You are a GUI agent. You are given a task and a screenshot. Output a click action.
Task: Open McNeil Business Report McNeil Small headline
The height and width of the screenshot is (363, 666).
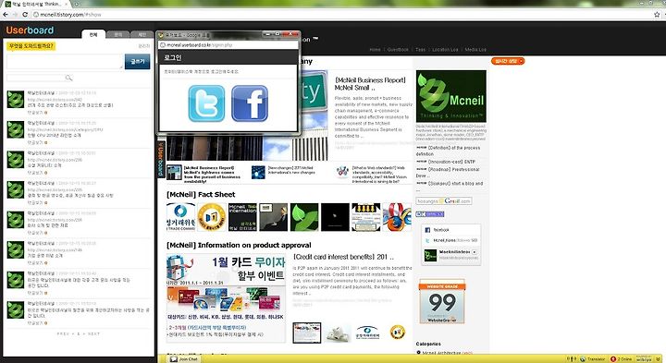point(370,84)
